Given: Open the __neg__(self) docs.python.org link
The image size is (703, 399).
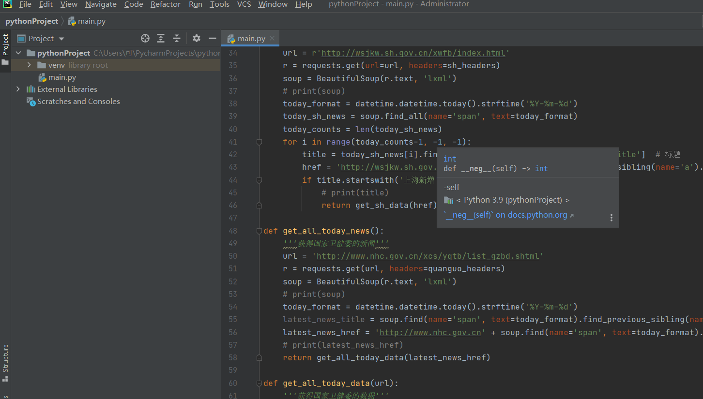Looking at the screenshot, I should coord(508,215).
